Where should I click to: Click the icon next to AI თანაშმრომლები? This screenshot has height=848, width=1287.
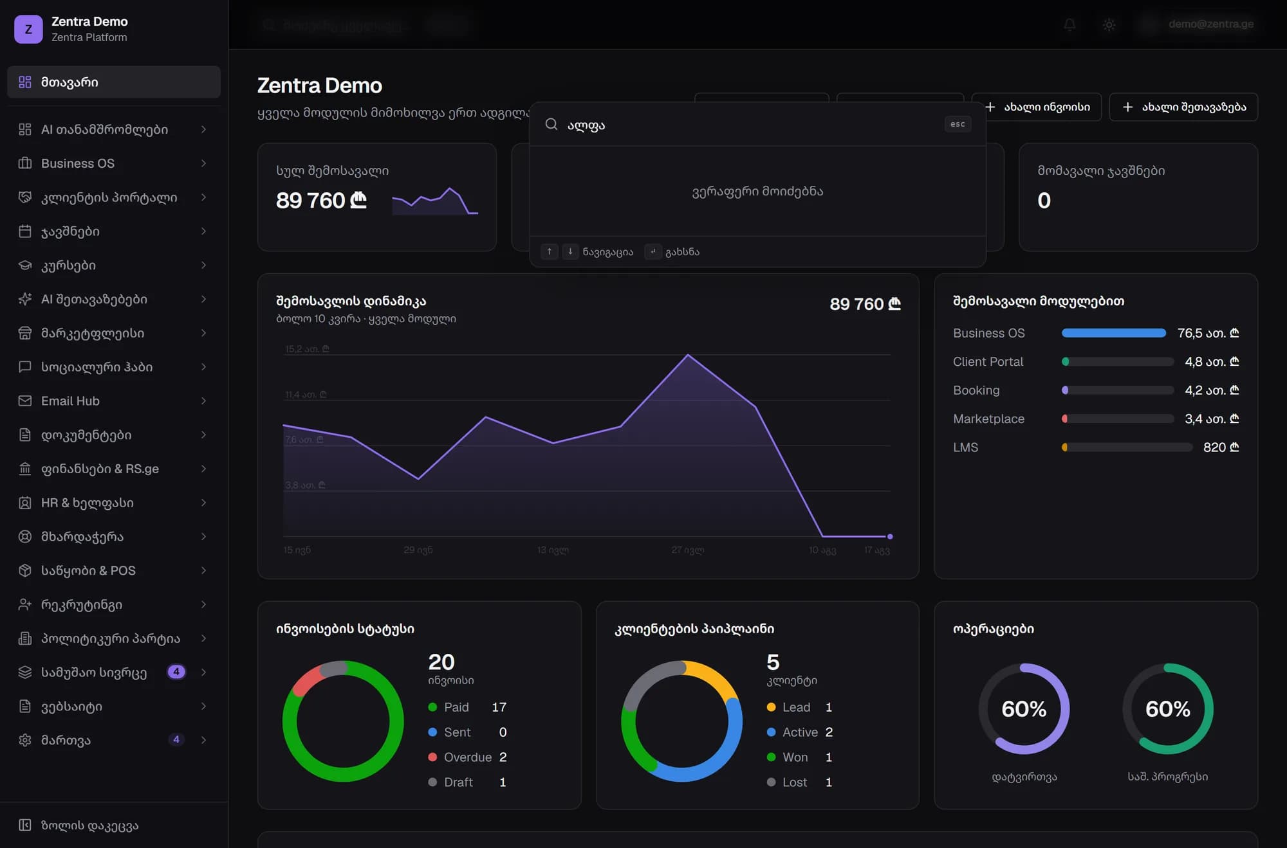click(25, 129)
